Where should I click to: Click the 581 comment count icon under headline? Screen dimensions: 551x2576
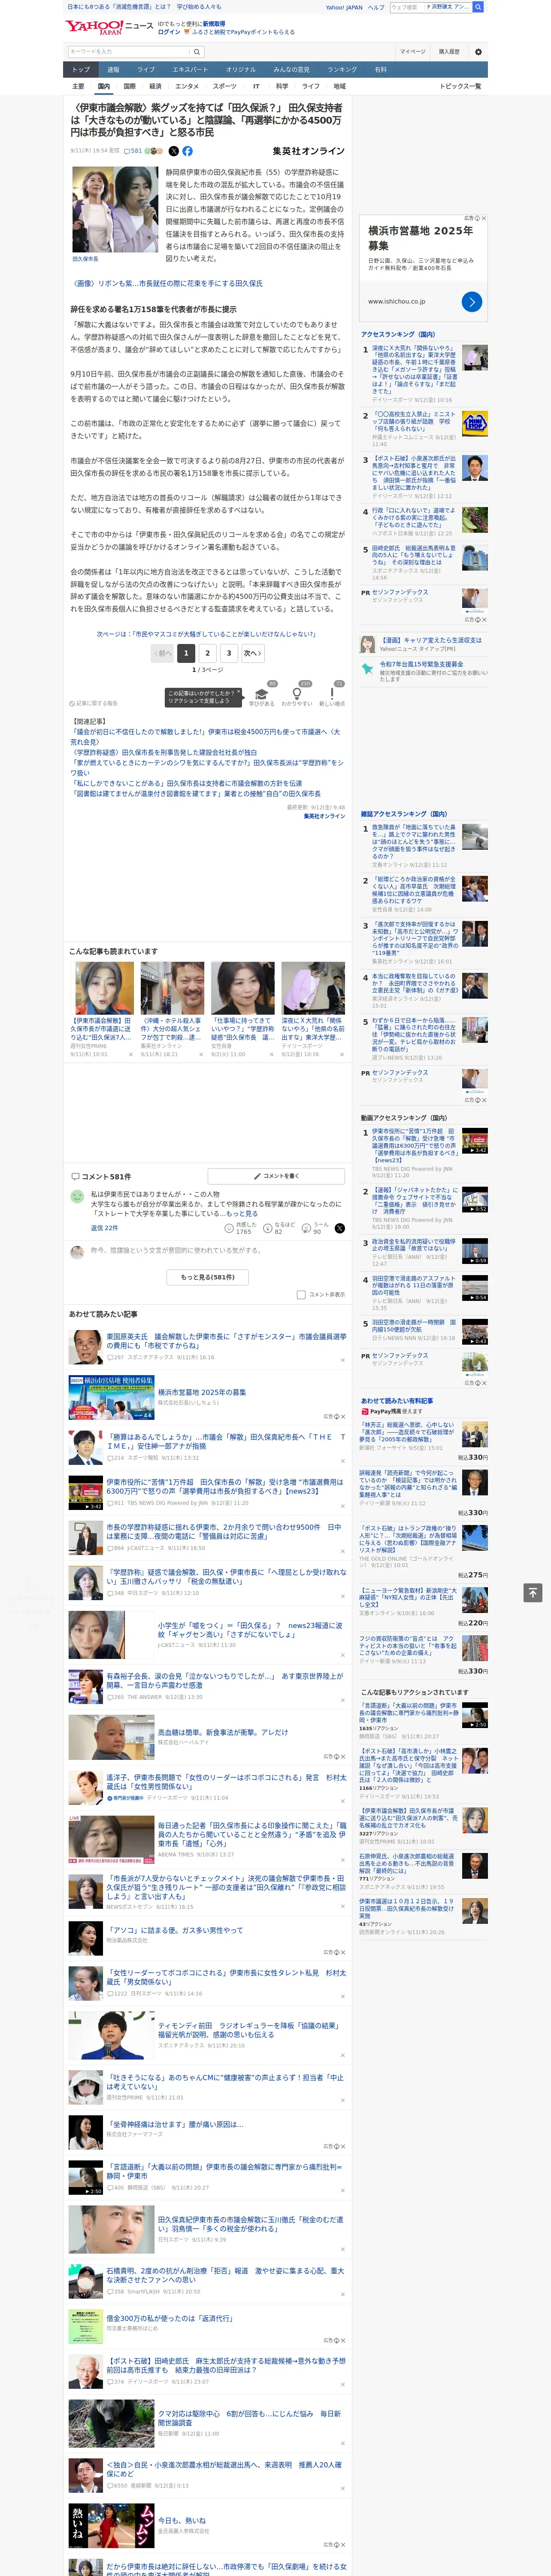coord(133,151)
